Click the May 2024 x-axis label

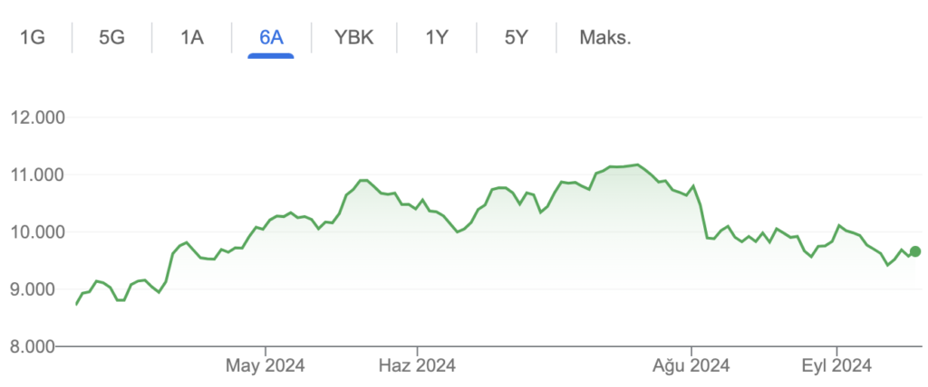pos(266,366)
